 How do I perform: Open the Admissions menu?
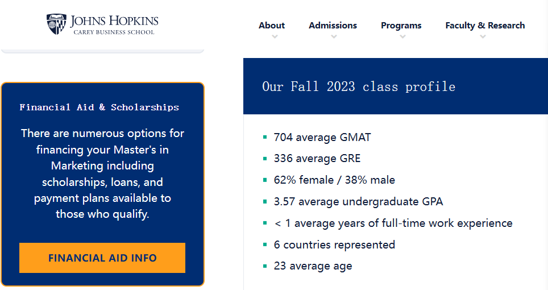click(333, 25)
